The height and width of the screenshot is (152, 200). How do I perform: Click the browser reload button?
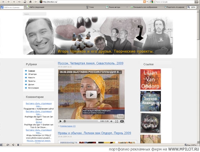[x=25, y=2]
